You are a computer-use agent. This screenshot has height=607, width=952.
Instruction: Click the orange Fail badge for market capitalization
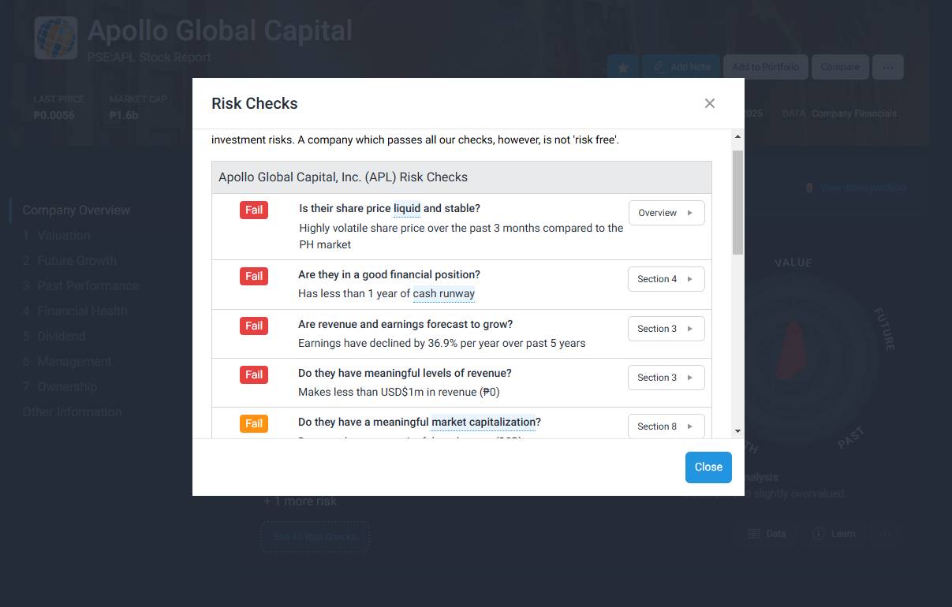(254, 423)
